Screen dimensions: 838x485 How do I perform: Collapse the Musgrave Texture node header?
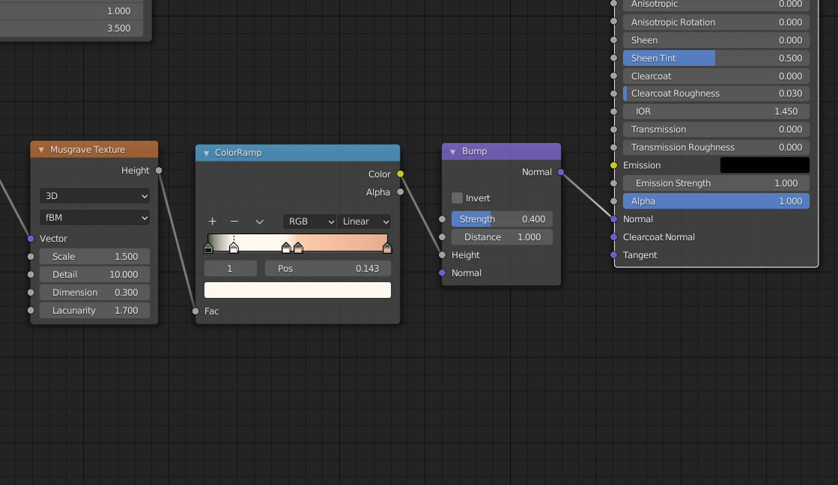pos(40,149)
